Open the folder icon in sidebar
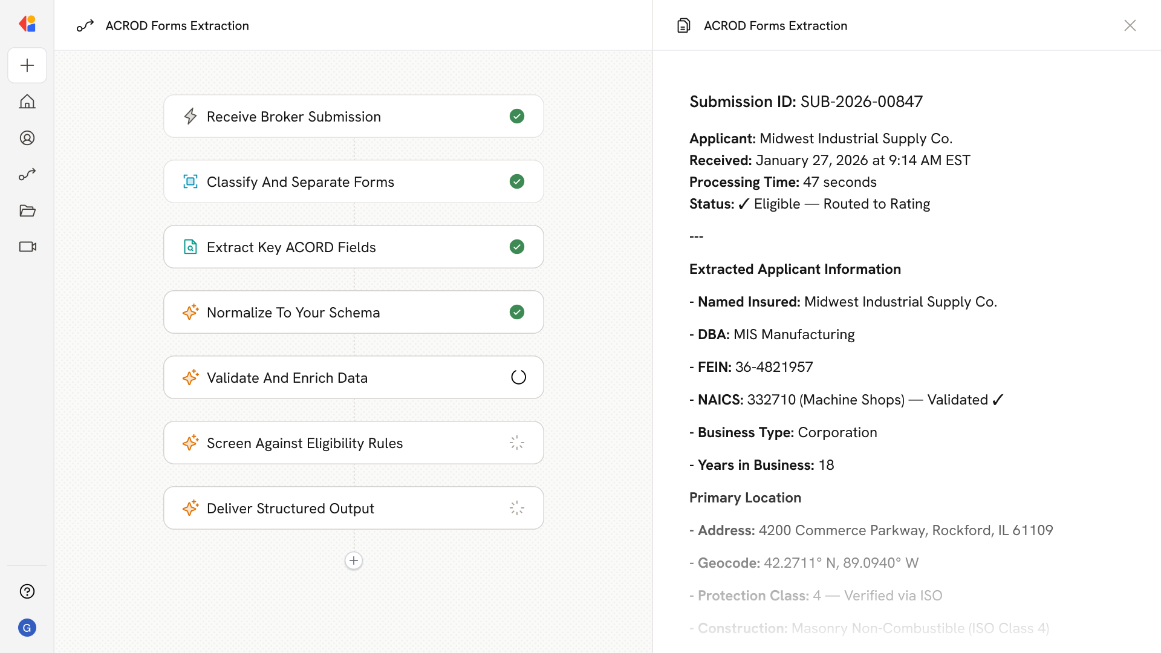Image resolution: width=1161 pixels, height=653 pixels. tap(27, 210)
